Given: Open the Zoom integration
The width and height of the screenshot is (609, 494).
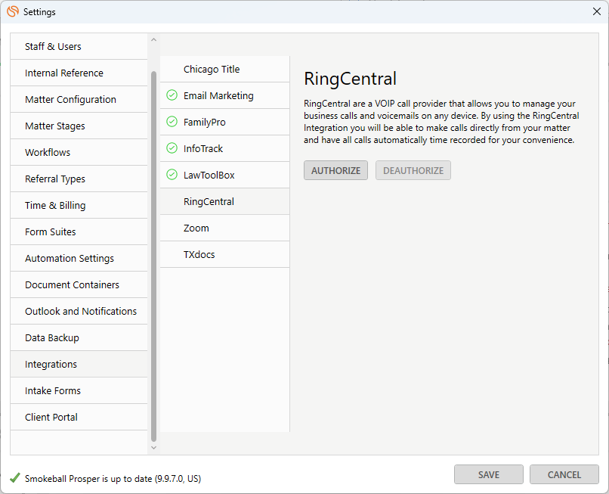Looking at the screenshot, I should (225, 228).
